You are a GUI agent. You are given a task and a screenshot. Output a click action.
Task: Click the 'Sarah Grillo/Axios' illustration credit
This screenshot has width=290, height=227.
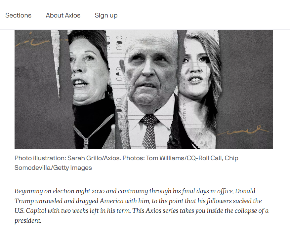[94, 158]
